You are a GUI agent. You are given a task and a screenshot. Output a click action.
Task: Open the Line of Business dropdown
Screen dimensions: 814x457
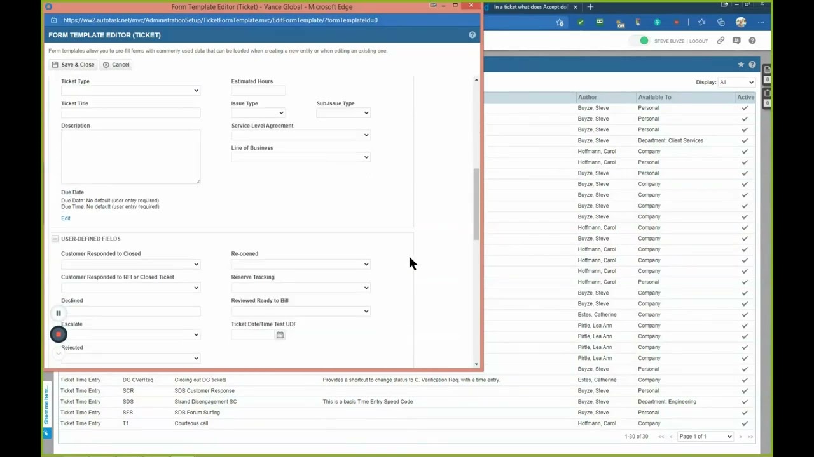[301, 157]
